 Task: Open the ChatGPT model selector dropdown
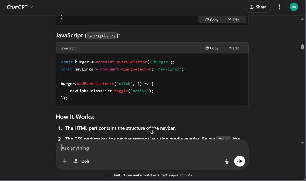[20, 7]
